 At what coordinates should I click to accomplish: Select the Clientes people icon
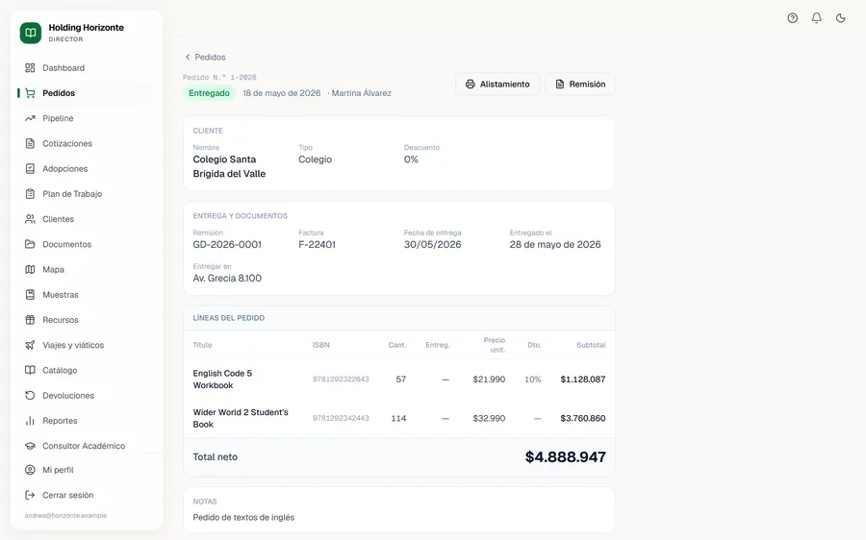tap(30, 219)
